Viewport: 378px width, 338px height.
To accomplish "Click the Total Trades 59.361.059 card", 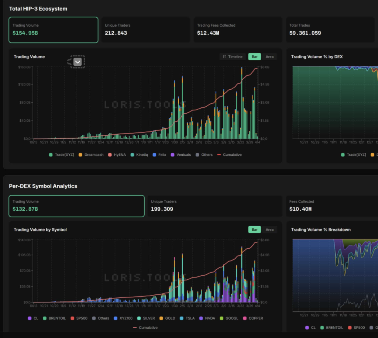I will pyautogui.click(x=331, y=30).
